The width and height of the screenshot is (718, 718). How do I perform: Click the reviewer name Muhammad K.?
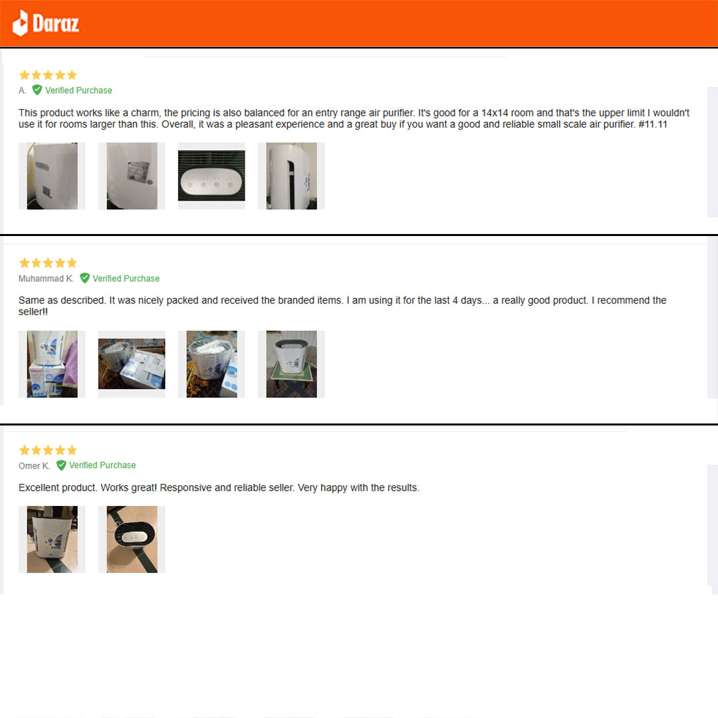[x=46, y=279]
